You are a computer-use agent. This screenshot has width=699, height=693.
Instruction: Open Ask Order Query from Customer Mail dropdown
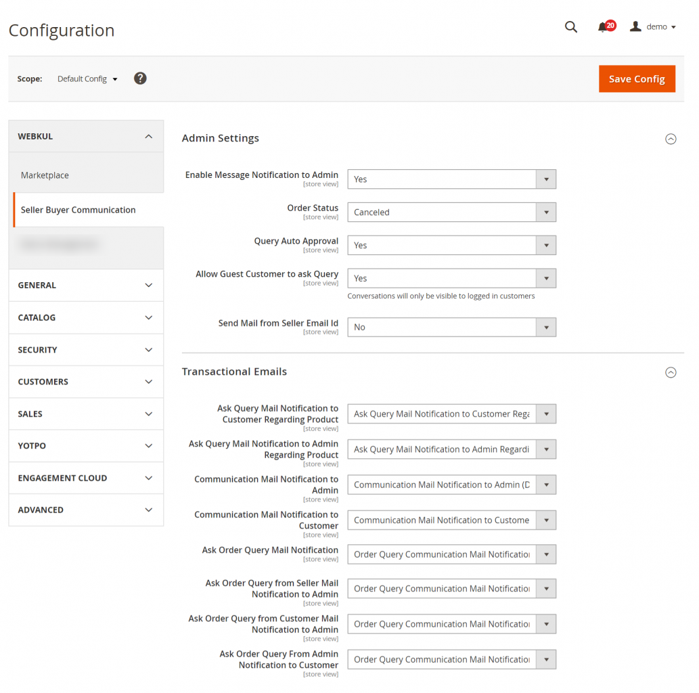(x=451, y=625)
